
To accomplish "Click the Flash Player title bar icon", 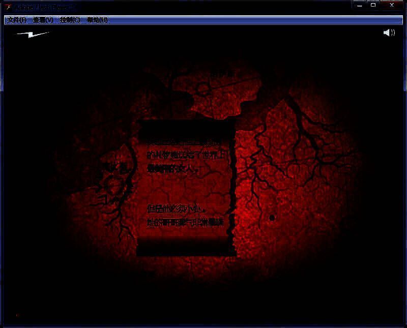I will 7,6.
